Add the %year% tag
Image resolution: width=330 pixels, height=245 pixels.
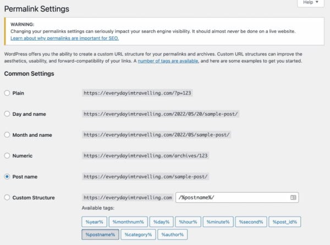click(94, 222)
